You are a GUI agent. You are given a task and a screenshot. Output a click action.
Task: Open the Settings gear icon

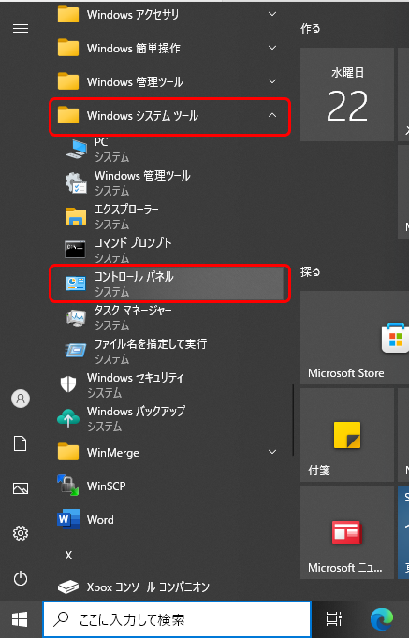21,533
